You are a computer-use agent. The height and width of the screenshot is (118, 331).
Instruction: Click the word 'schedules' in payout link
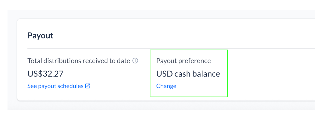(71, 86)
